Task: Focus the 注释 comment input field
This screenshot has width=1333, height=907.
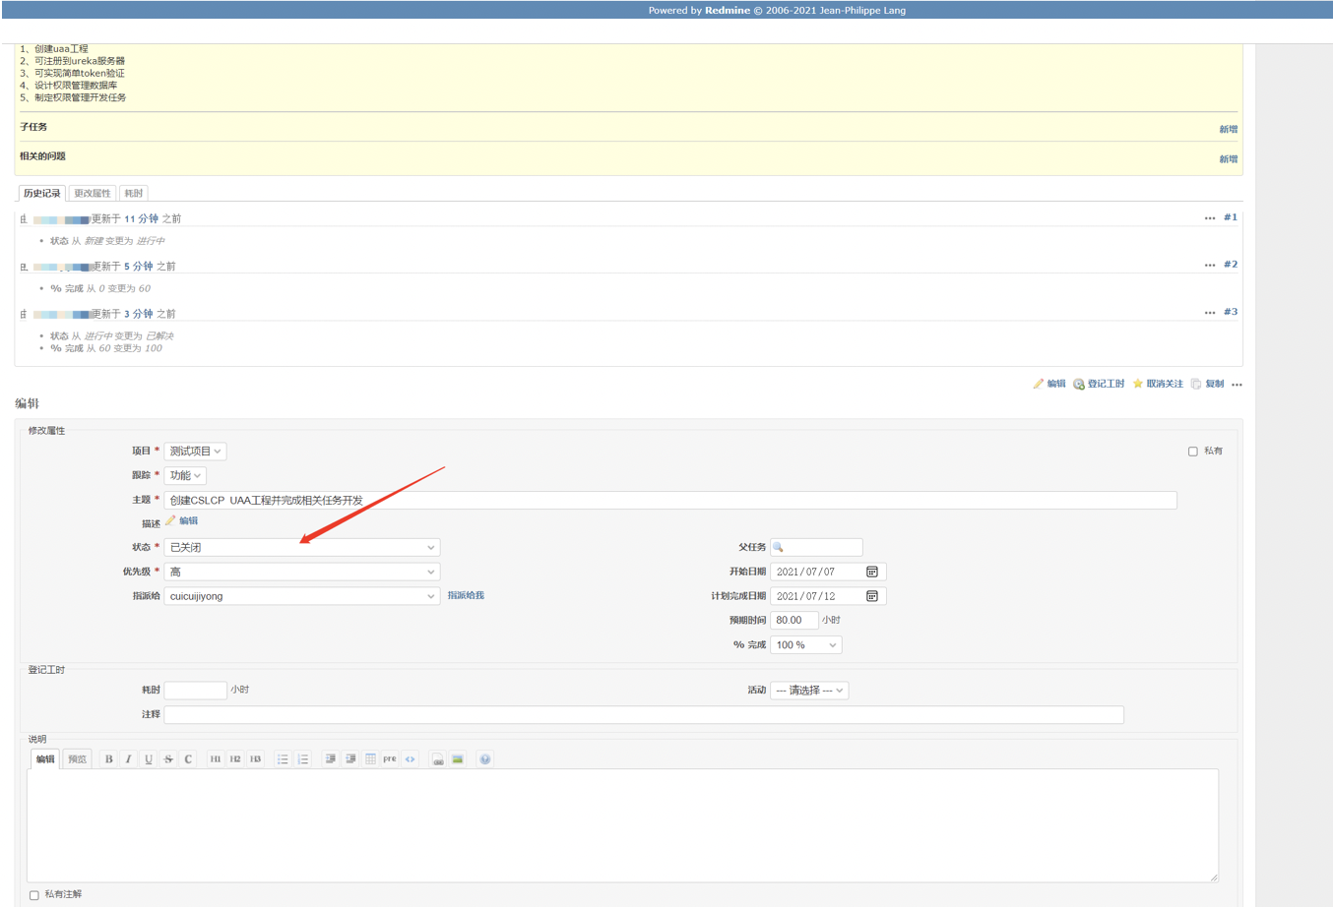Action: pos(644,715)
